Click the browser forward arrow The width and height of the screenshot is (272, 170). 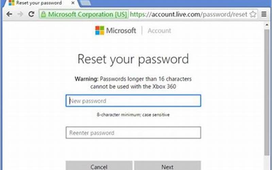pos(20,14)
